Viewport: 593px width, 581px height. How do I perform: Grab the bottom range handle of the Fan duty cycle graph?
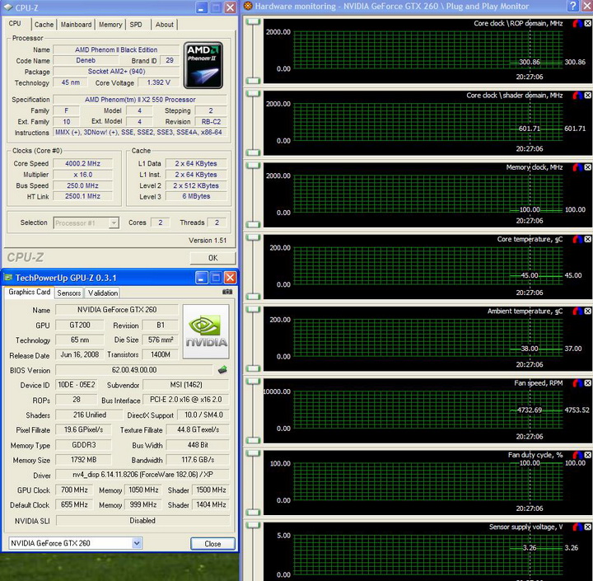[254, 512]
